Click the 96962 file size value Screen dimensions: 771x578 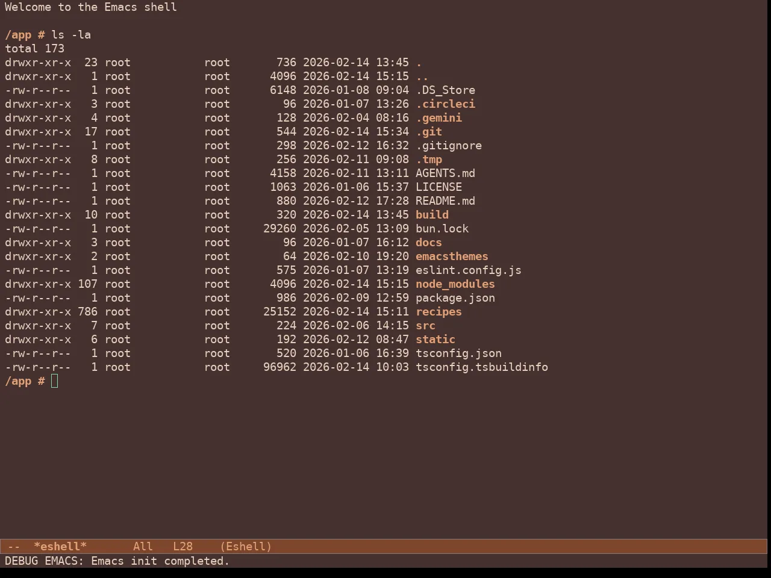279,367
